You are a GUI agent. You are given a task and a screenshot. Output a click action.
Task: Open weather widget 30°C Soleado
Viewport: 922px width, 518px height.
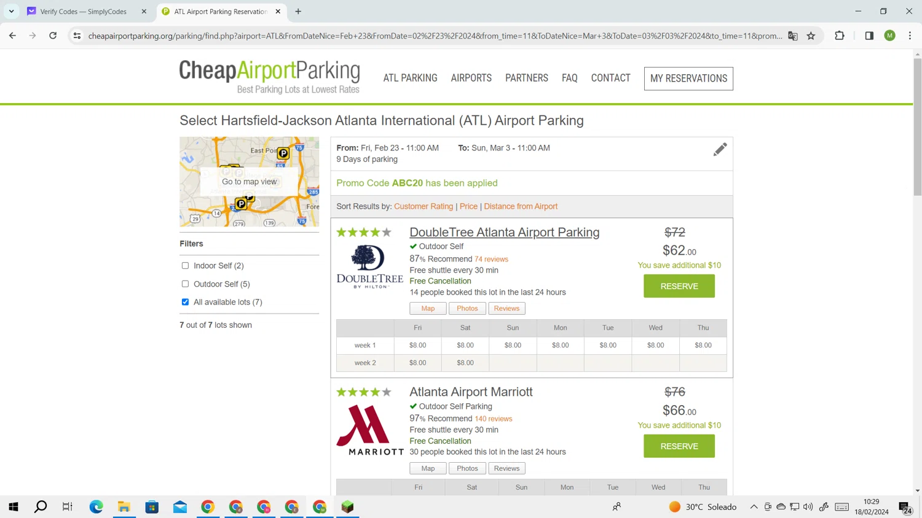[x=703, y=506]
